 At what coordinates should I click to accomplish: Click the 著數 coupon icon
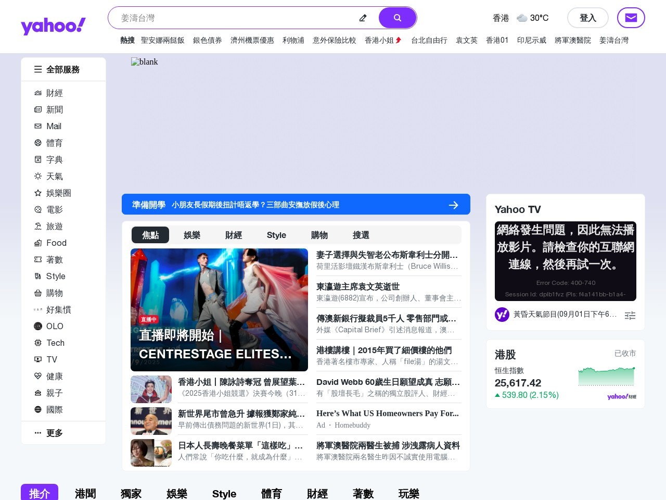[38, 260]
